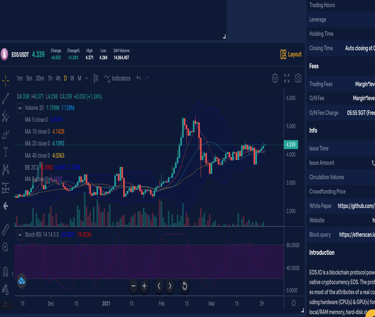Image resolution: width=375 pixels, height=317 pixels.
Task: Select the D daily timeframe
Action: click(65, 78)
